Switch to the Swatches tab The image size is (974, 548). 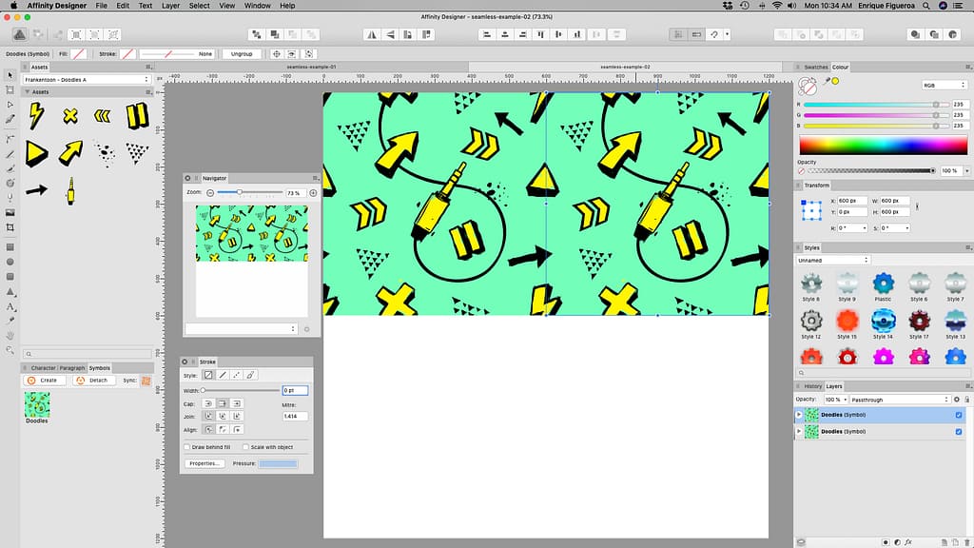[x=814, y=67]
